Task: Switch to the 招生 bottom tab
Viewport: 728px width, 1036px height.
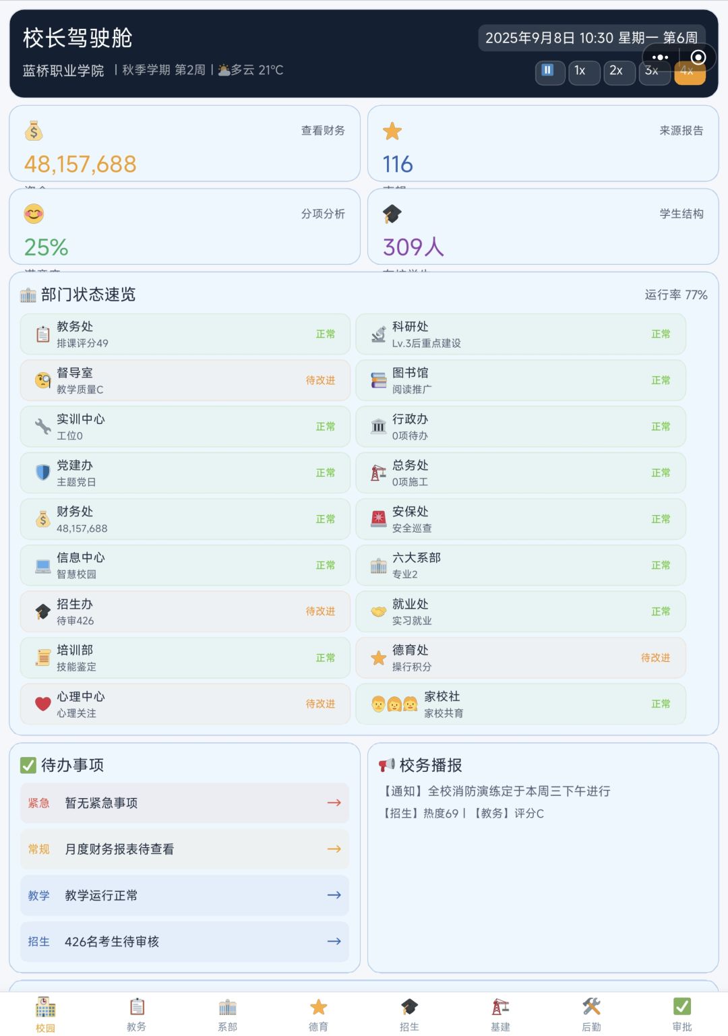Action: click(x=409, y=1014)
